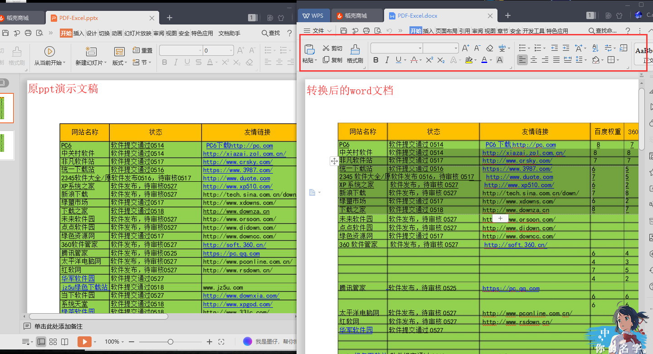Click Save icon in PPT quick toolbar
This screenshot has height=354, width=653.
[x=5, y=33]
